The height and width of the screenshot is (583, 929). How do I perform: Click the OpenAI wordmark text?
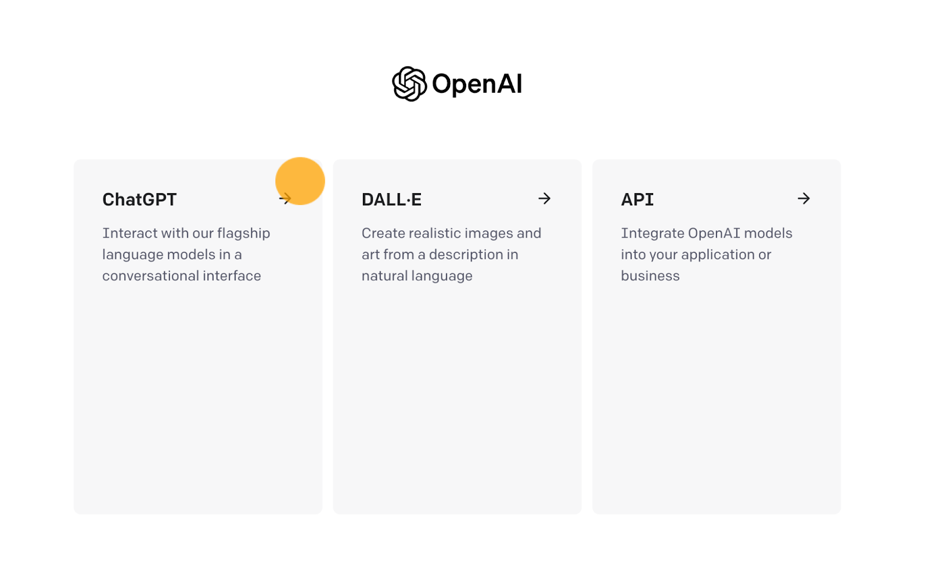[x=477, y=84]
